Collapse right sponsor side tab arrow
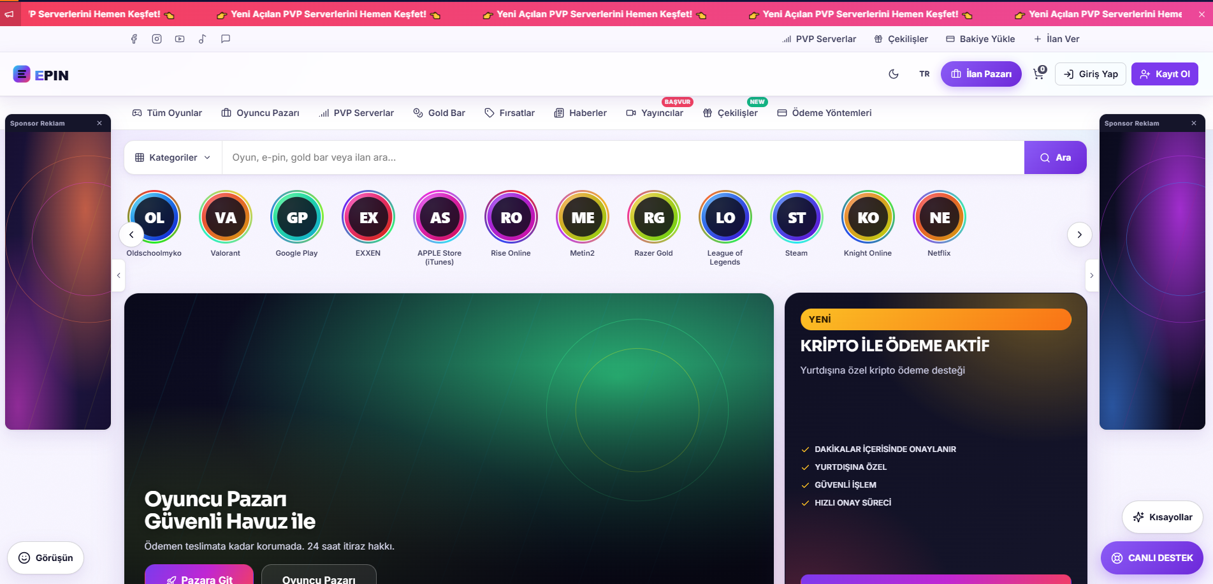 click(x=1092, y=275)
